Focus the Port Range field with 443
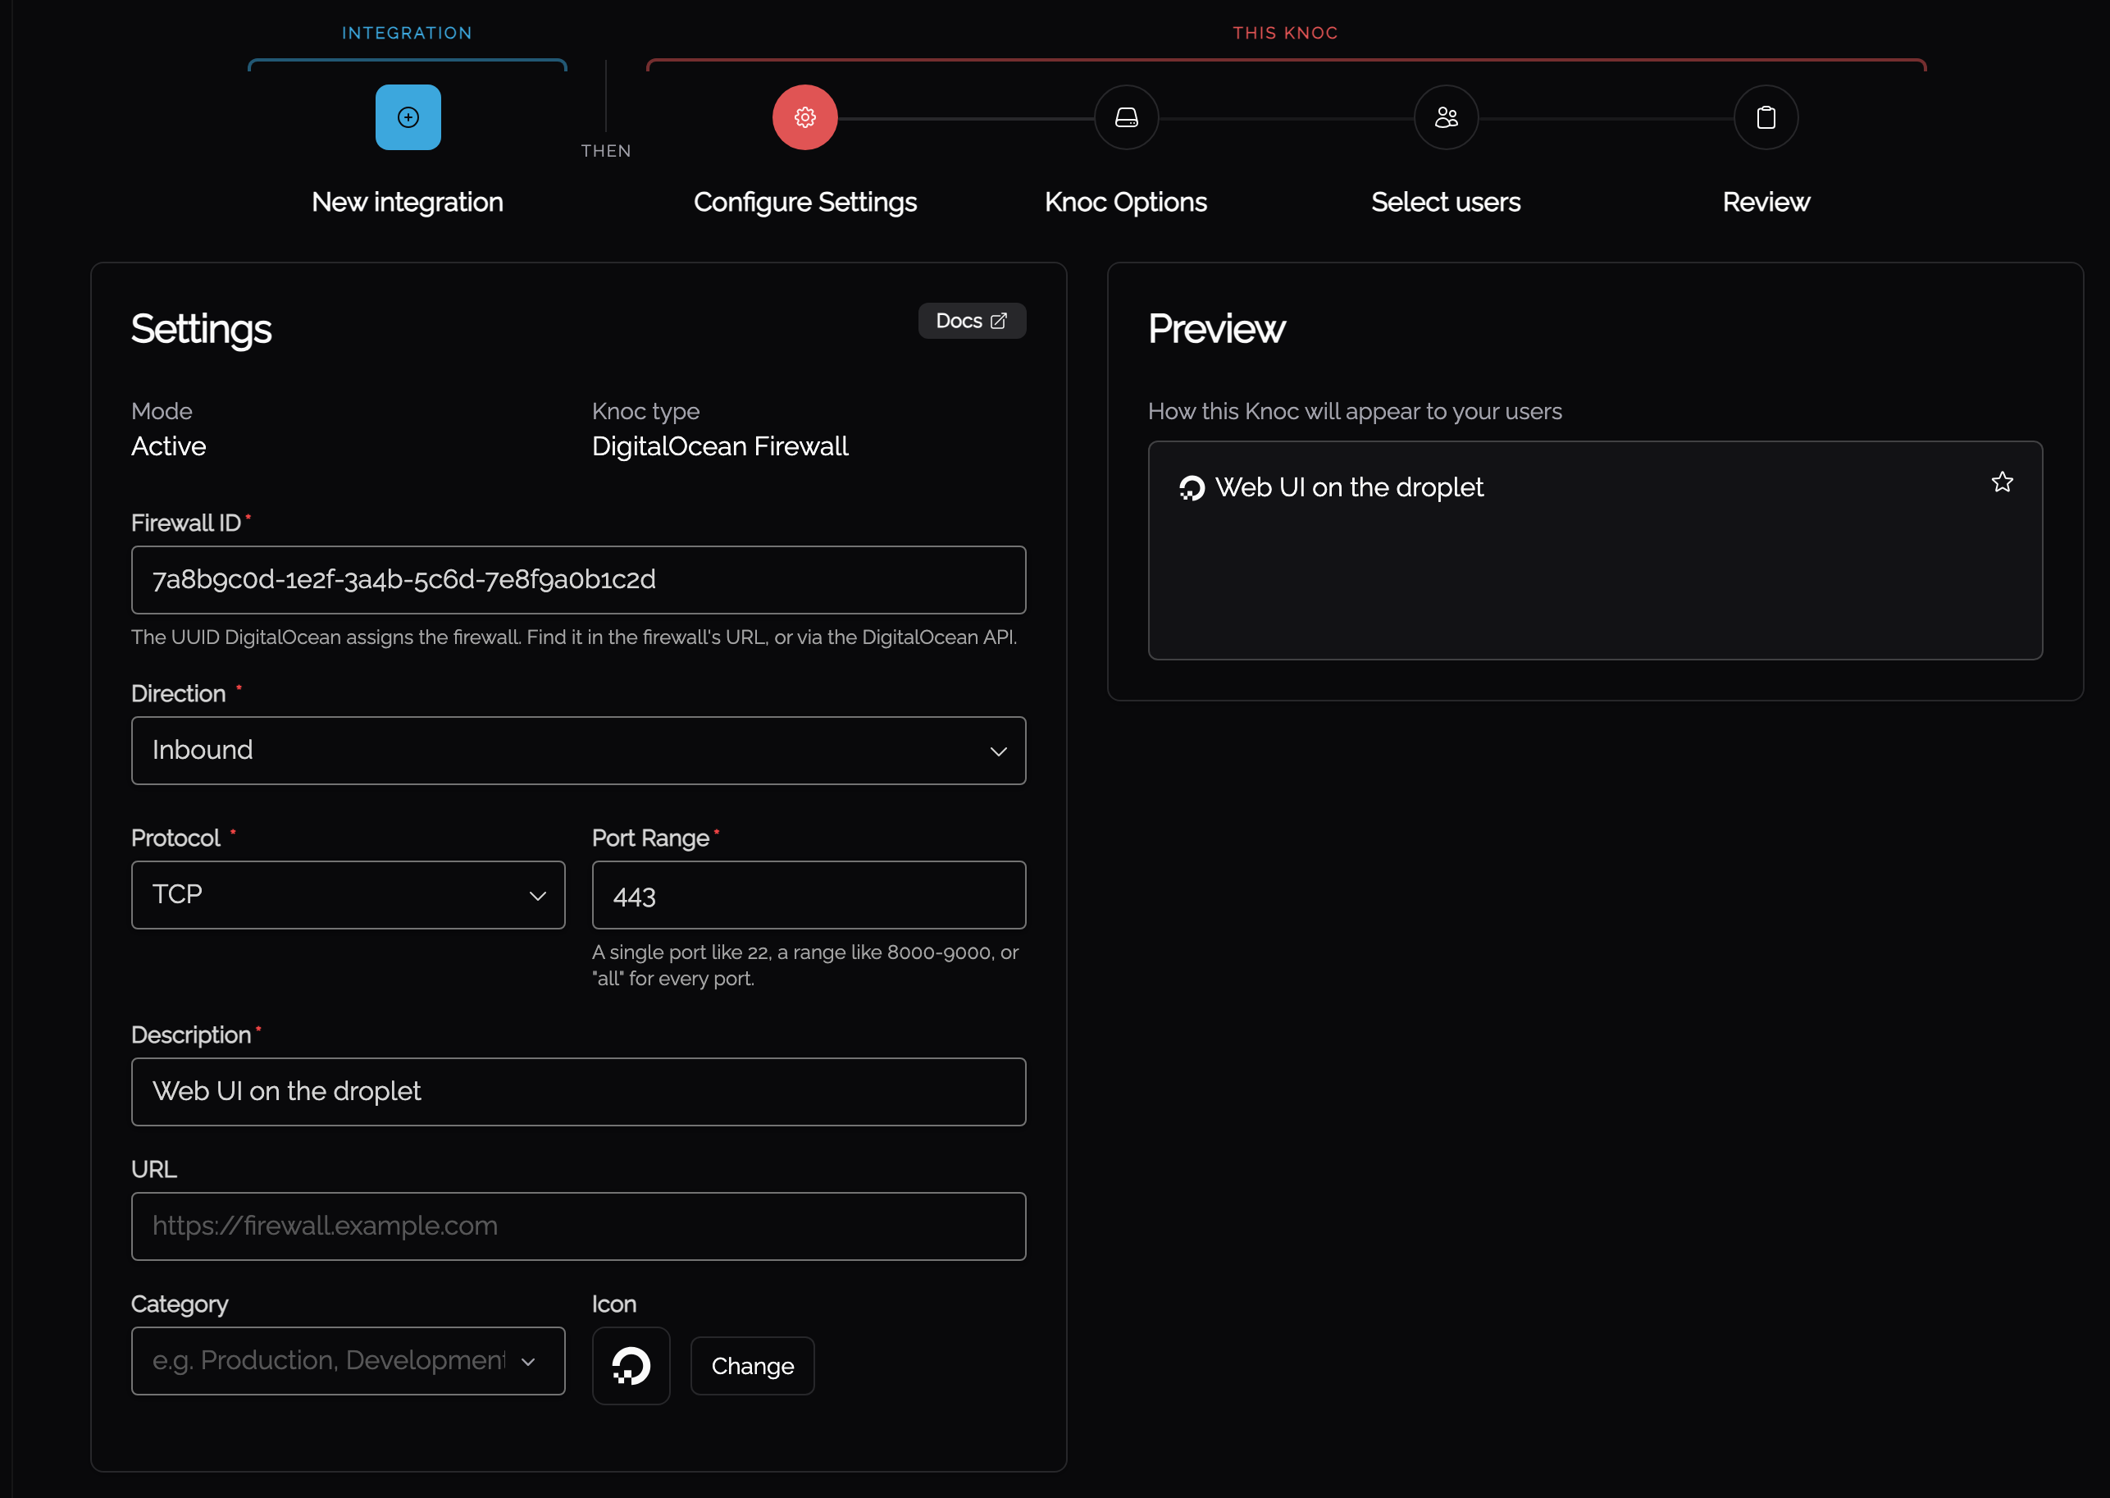The height and width of the screenshot is (1498, 2110). click(809, 895)
